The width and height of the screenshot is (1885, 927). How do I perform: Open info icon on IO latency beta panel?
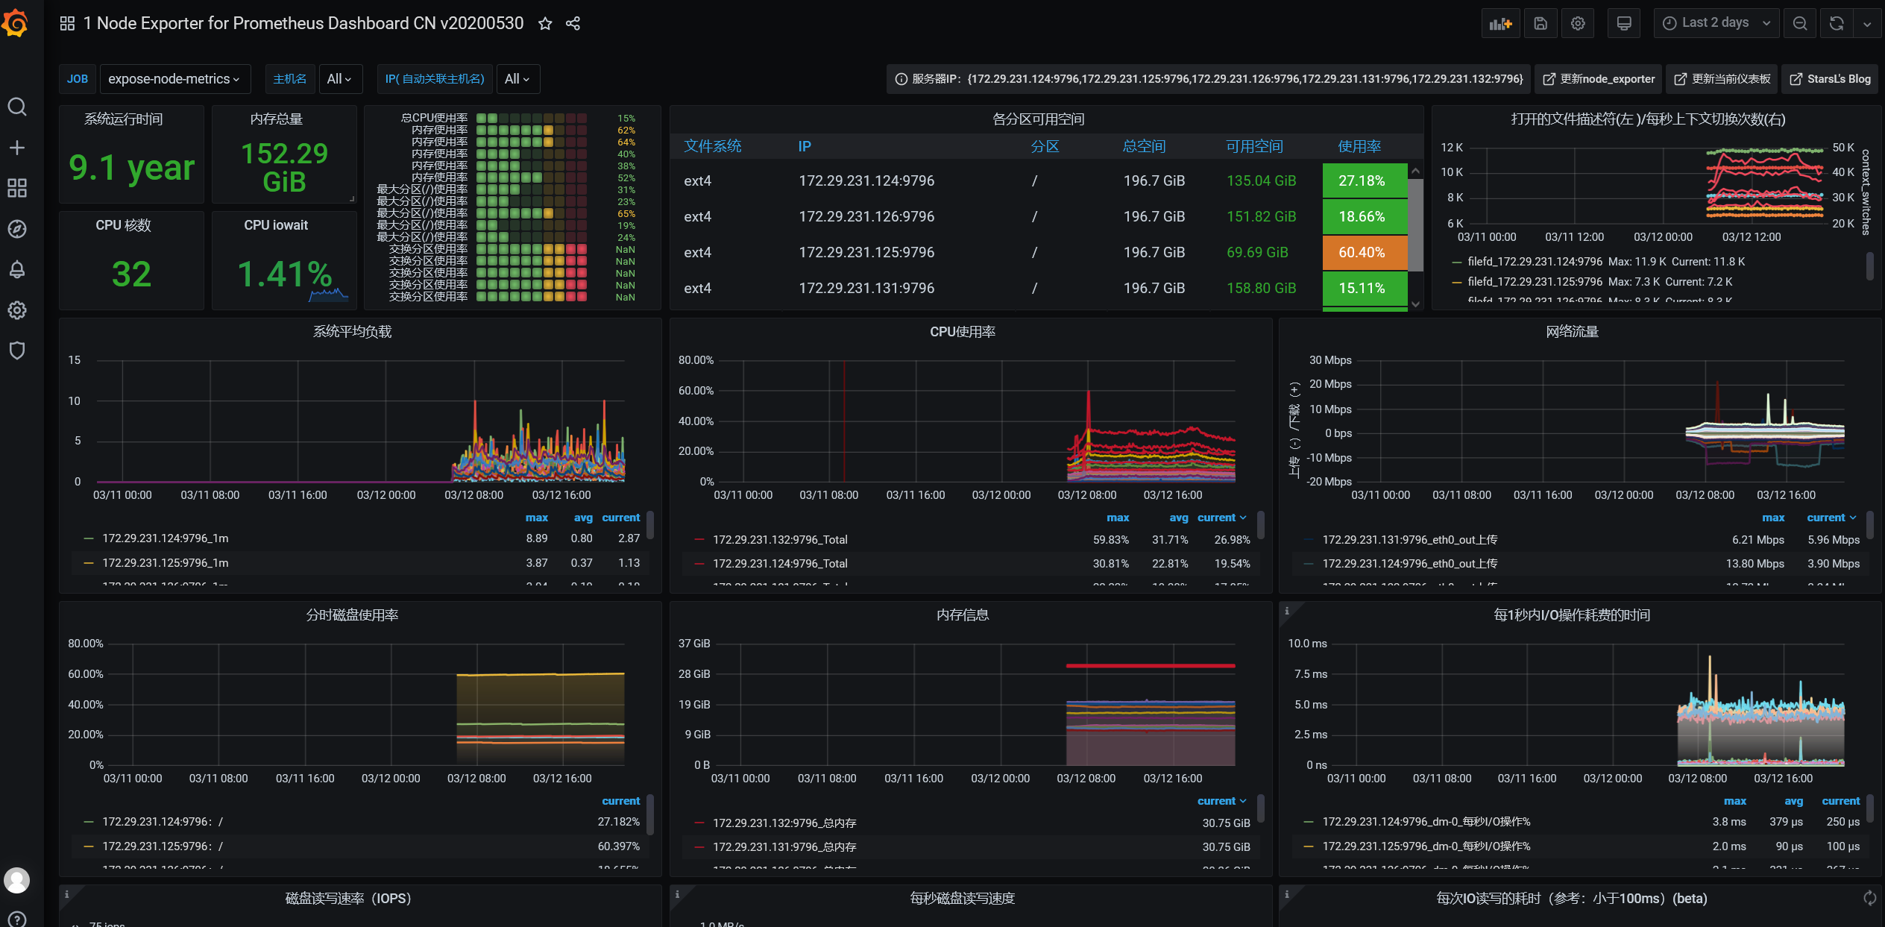point(1286,894)
